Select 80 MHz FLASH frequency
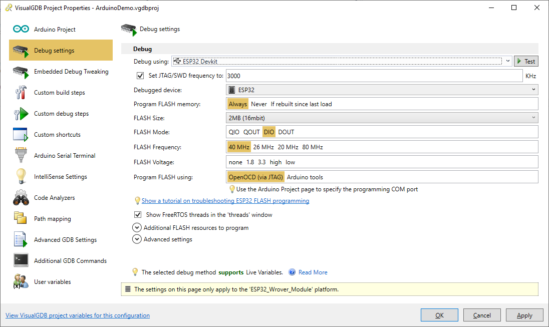Image resolution: width=549 pixels, height=327 pixels. click(x=312, y=147)
